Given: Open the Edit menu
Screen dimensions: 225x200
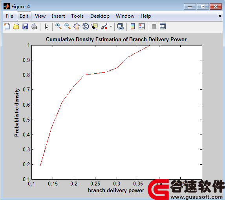Looking at the screenshot, I should [x=24, y=16].
